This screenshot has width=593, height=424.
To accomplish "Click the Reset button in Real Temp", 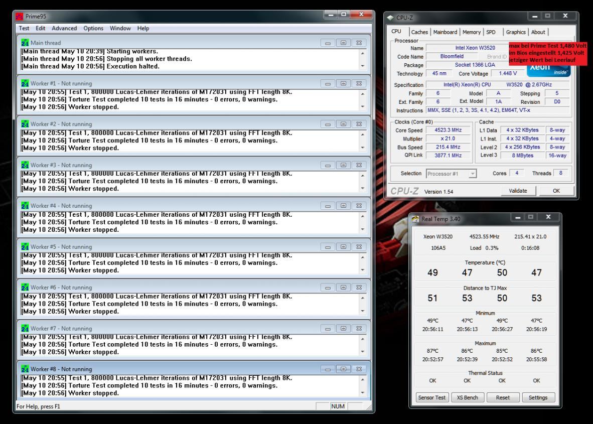I will [503, 397].
